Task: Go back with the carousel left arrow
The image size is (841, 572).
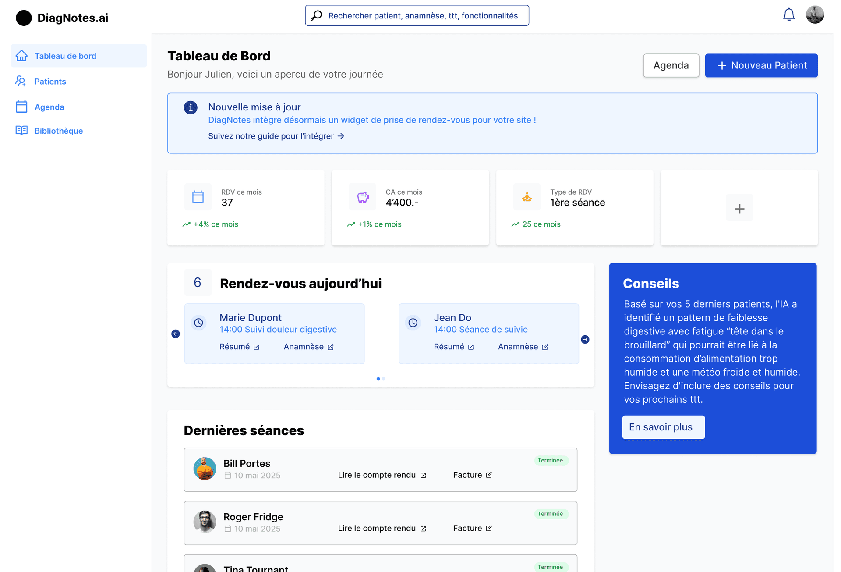Action: (175, 334)
